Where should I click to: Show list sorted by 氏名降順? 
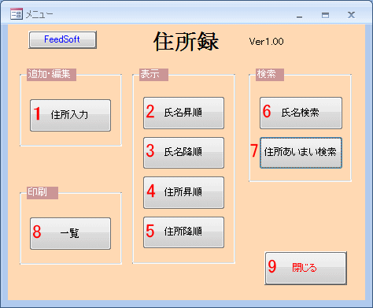coord(183,153)
